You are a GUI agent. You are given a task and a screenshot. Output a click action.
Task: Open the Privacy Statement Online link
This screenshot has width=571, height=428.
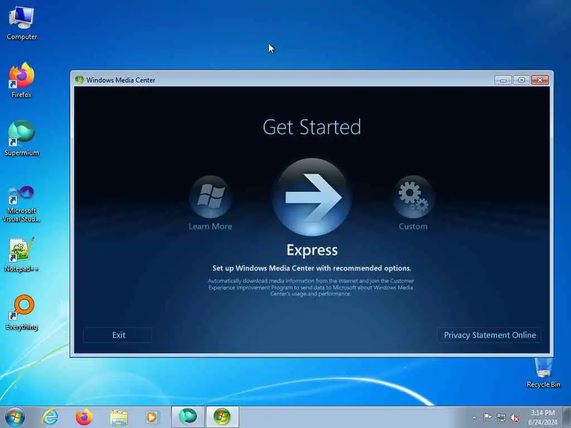tap(490, 335)
